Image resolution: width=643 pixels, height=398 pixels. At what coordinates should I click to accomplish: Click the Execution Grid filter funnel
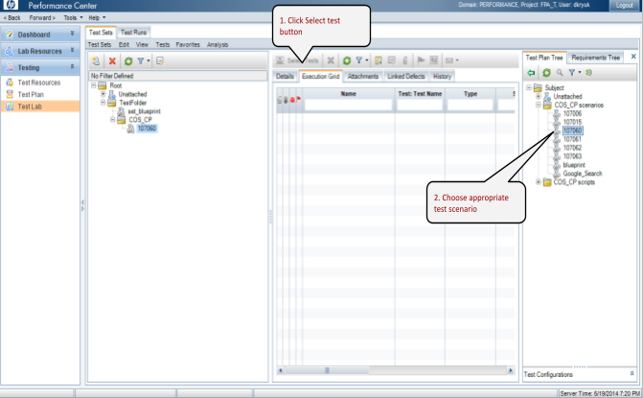pos(358,60)
